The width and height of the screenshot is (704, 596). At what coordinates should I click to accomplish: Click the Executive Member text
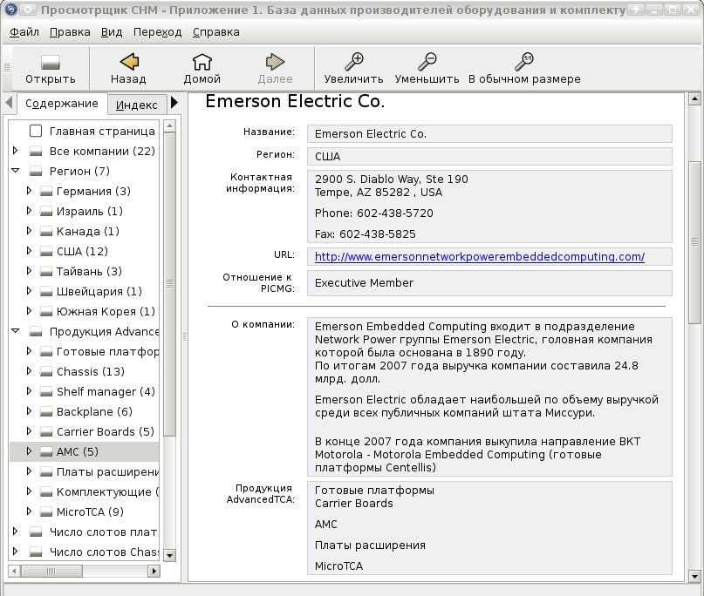point(364,283)
